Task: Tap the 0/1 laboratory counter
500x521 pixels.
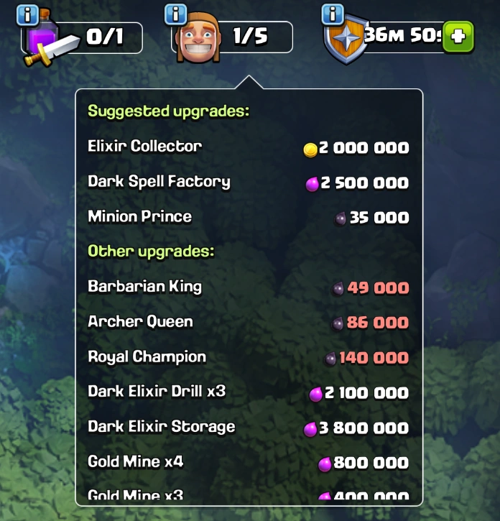Action: pyautogui.click(x=105, y=37)
